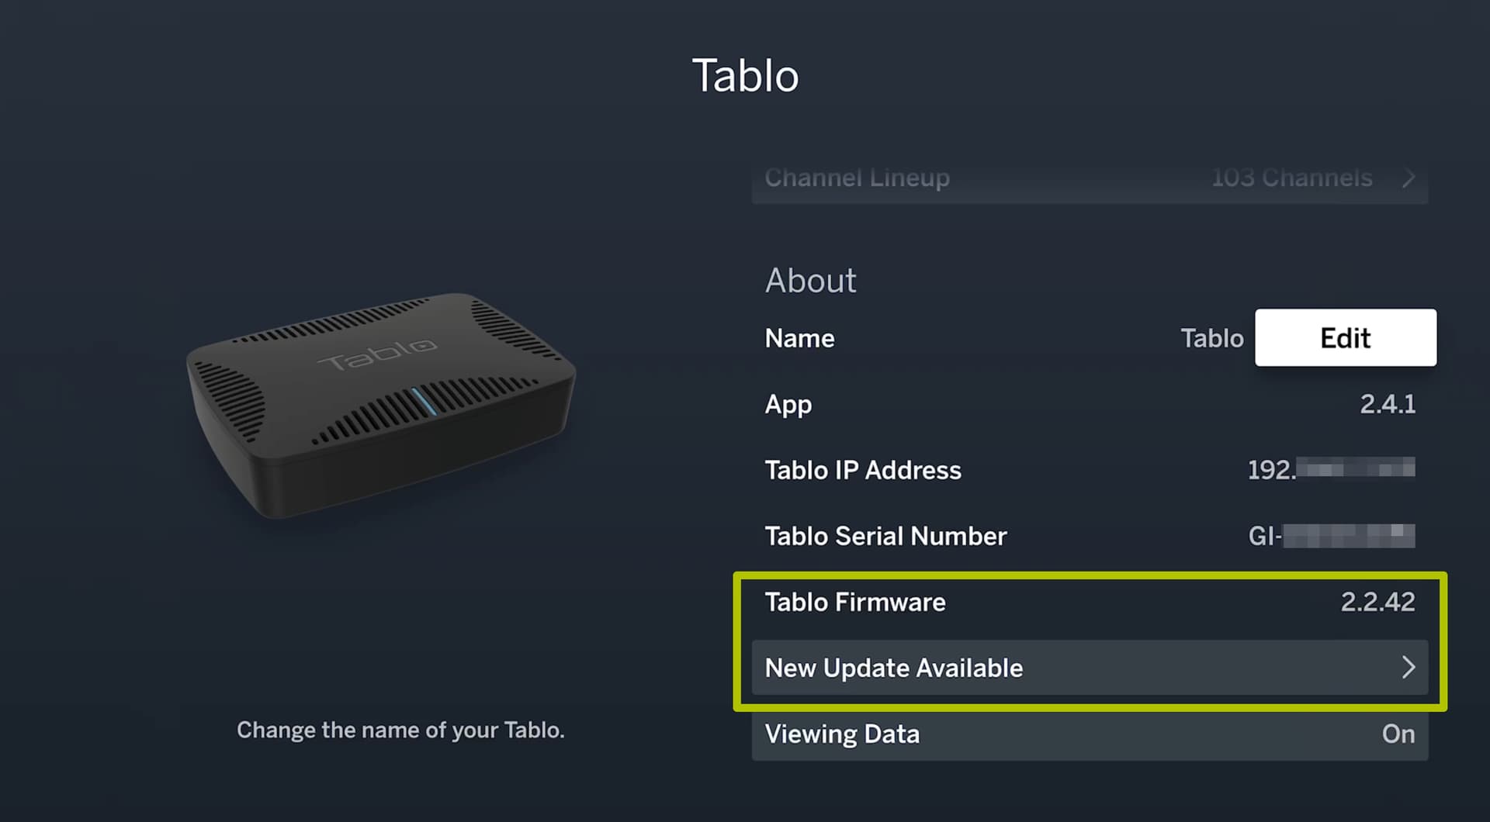Click the 103 Channels value

(x=1291, y=178)
